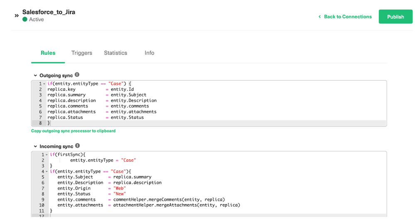Click the if(entity.entityType == "Case") outgoing line
This screenshot has width=415, height=224.
click(89, 84)
